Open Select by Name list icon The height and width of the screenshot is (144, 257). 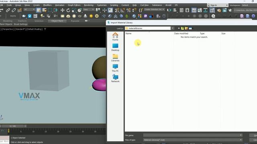click(x=44, y=10)
